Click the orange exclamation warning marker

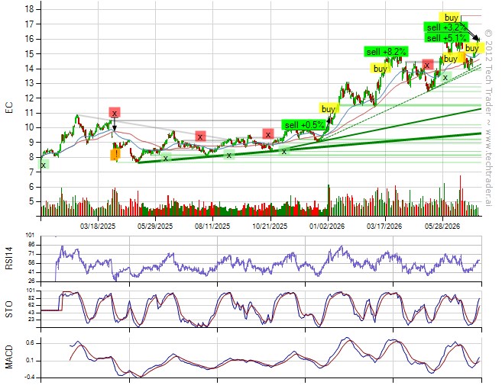pyautogui.click(x=115, y=155)
